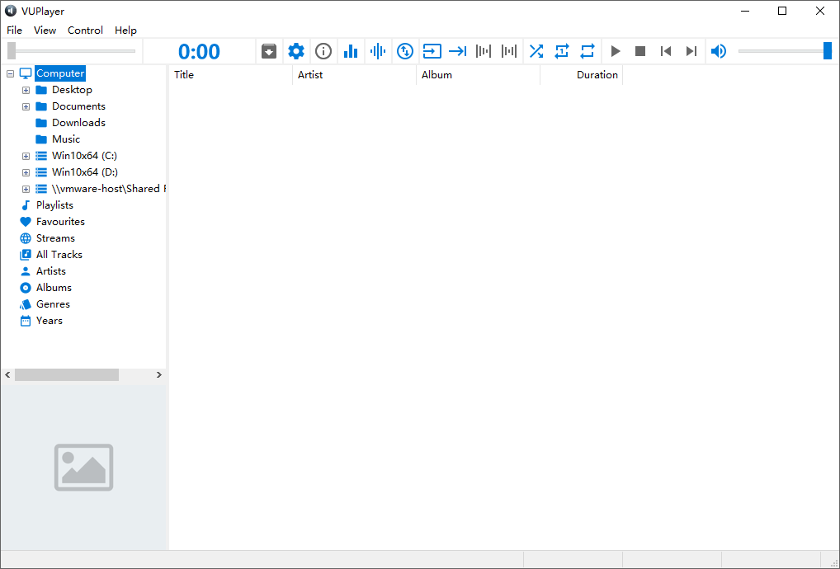Open the settings gear in toolbar
Screen dimensions: 840x569
pyautogui.click(x=295, y=51)
